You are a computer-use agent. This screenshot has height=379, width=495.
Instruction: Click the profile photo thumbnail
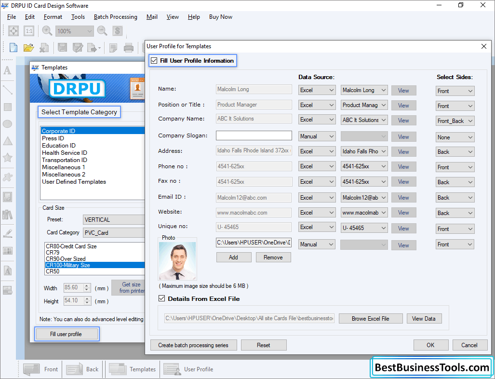177,261
